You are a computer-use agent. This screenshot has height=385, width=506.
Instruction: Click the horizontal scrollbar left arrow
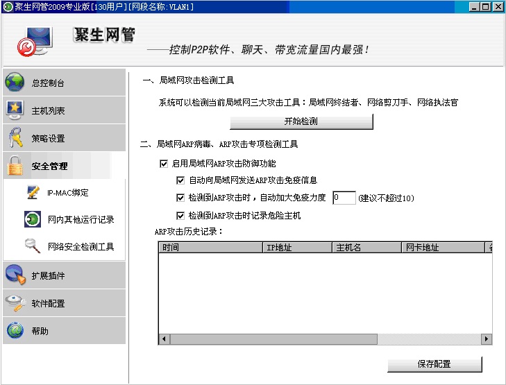(x=165, y=339)
